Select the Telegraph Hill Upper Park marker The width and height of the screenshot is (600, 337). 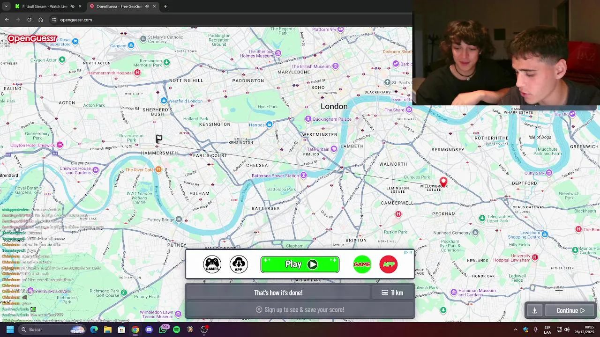coord(482,218)
